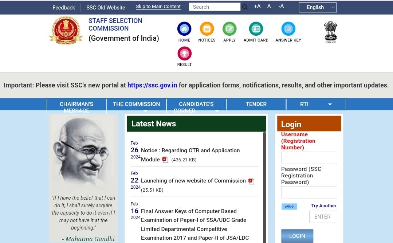Click the (Government of India) text
This screenshot has height=243, width=393.
coord(124,38)
